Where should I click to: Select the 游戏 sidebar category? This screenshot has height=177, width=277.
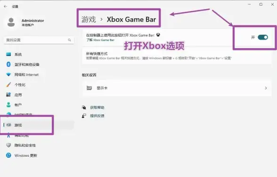(x=39, y=125)
